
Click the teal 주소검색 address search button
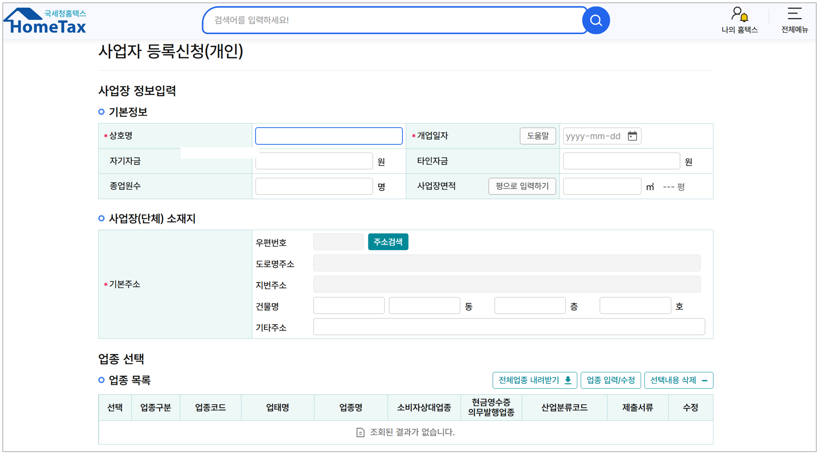click(x=388, y=242)
